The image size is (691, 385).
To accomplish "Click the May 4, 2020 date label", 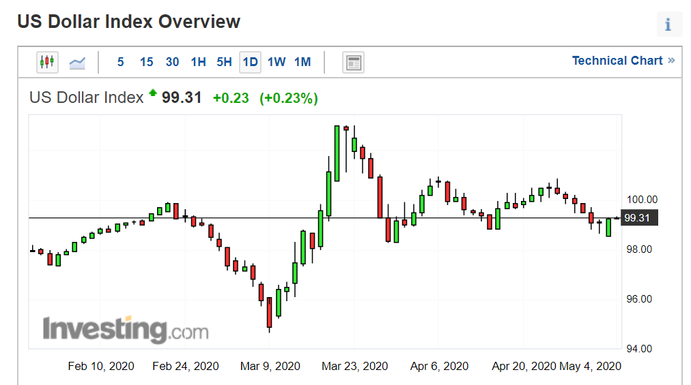I will pos(590,366).
